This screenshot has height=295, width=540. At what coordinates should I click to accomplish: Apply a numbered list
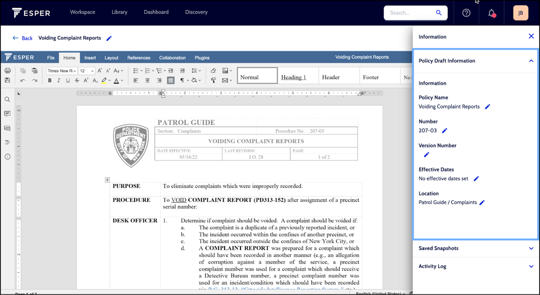(147, 71)
